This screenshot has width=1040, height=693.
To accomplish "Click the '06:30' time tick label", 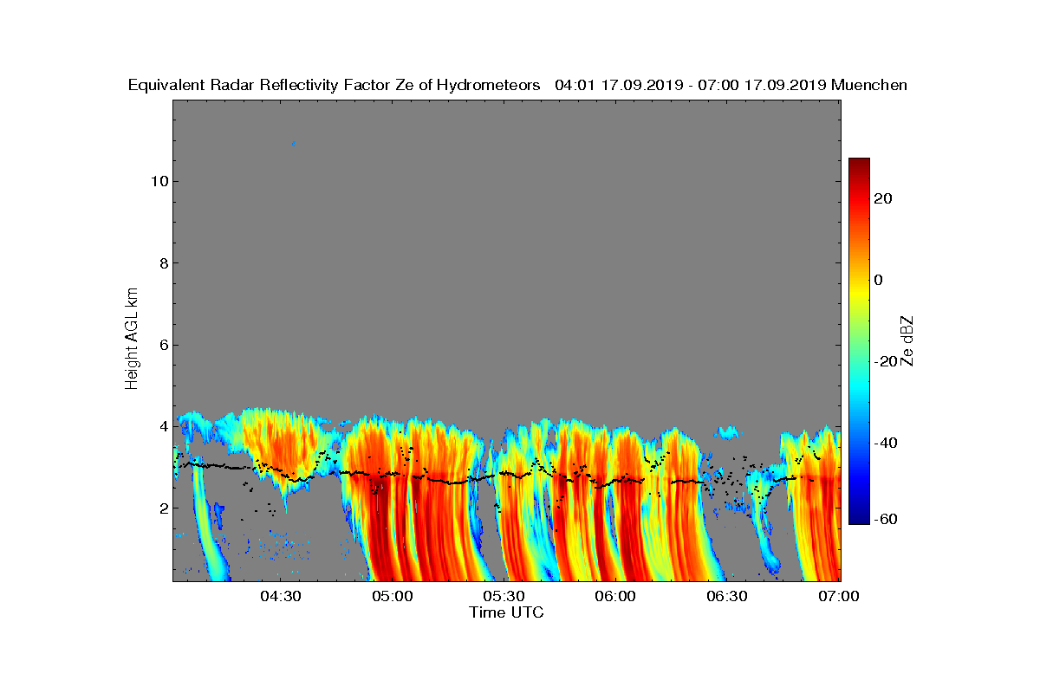I will click(x=728, y=596).
